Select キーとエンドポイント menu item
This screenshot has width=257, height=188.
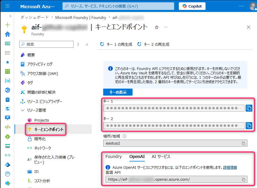pyautogui.click(x=49, y=129)
